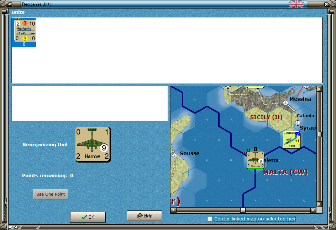Click the MALTA (CW) map label
336x230 pixels.
pos(286,172)
